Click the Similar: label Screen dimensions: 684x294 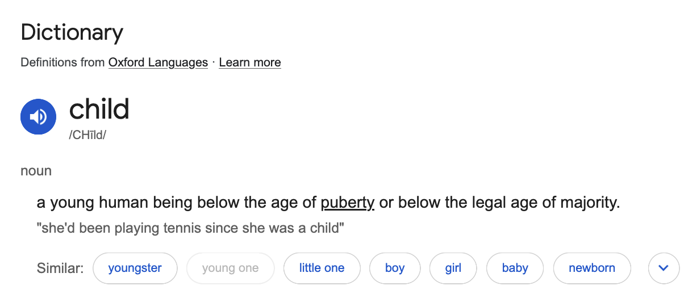pos(60,268)
